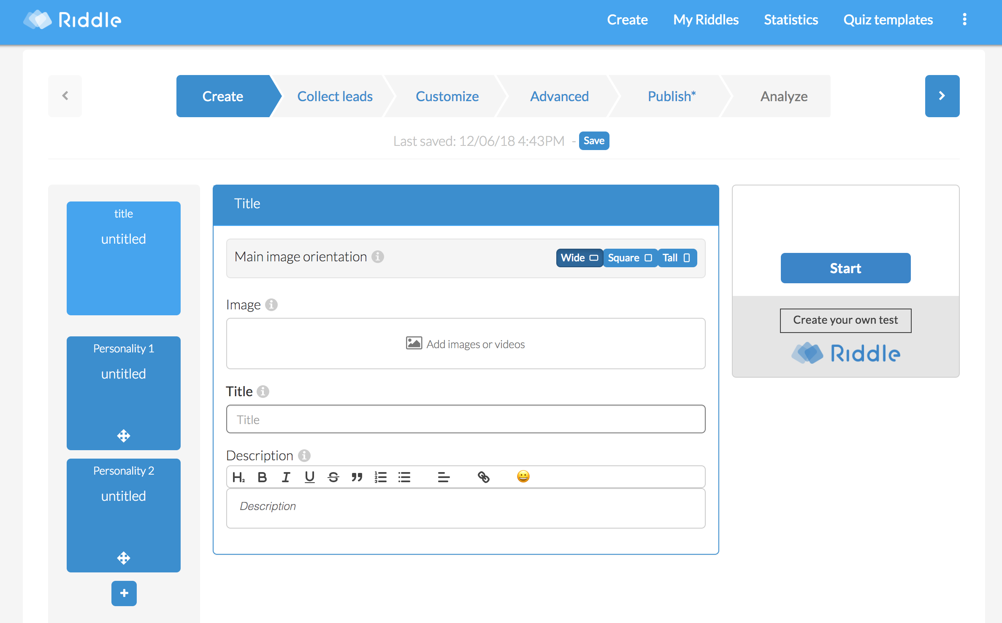Click Riddle logo in preview footer
Screen dimensions: 1002x623
pyautogui.click(x=845, y=353)
